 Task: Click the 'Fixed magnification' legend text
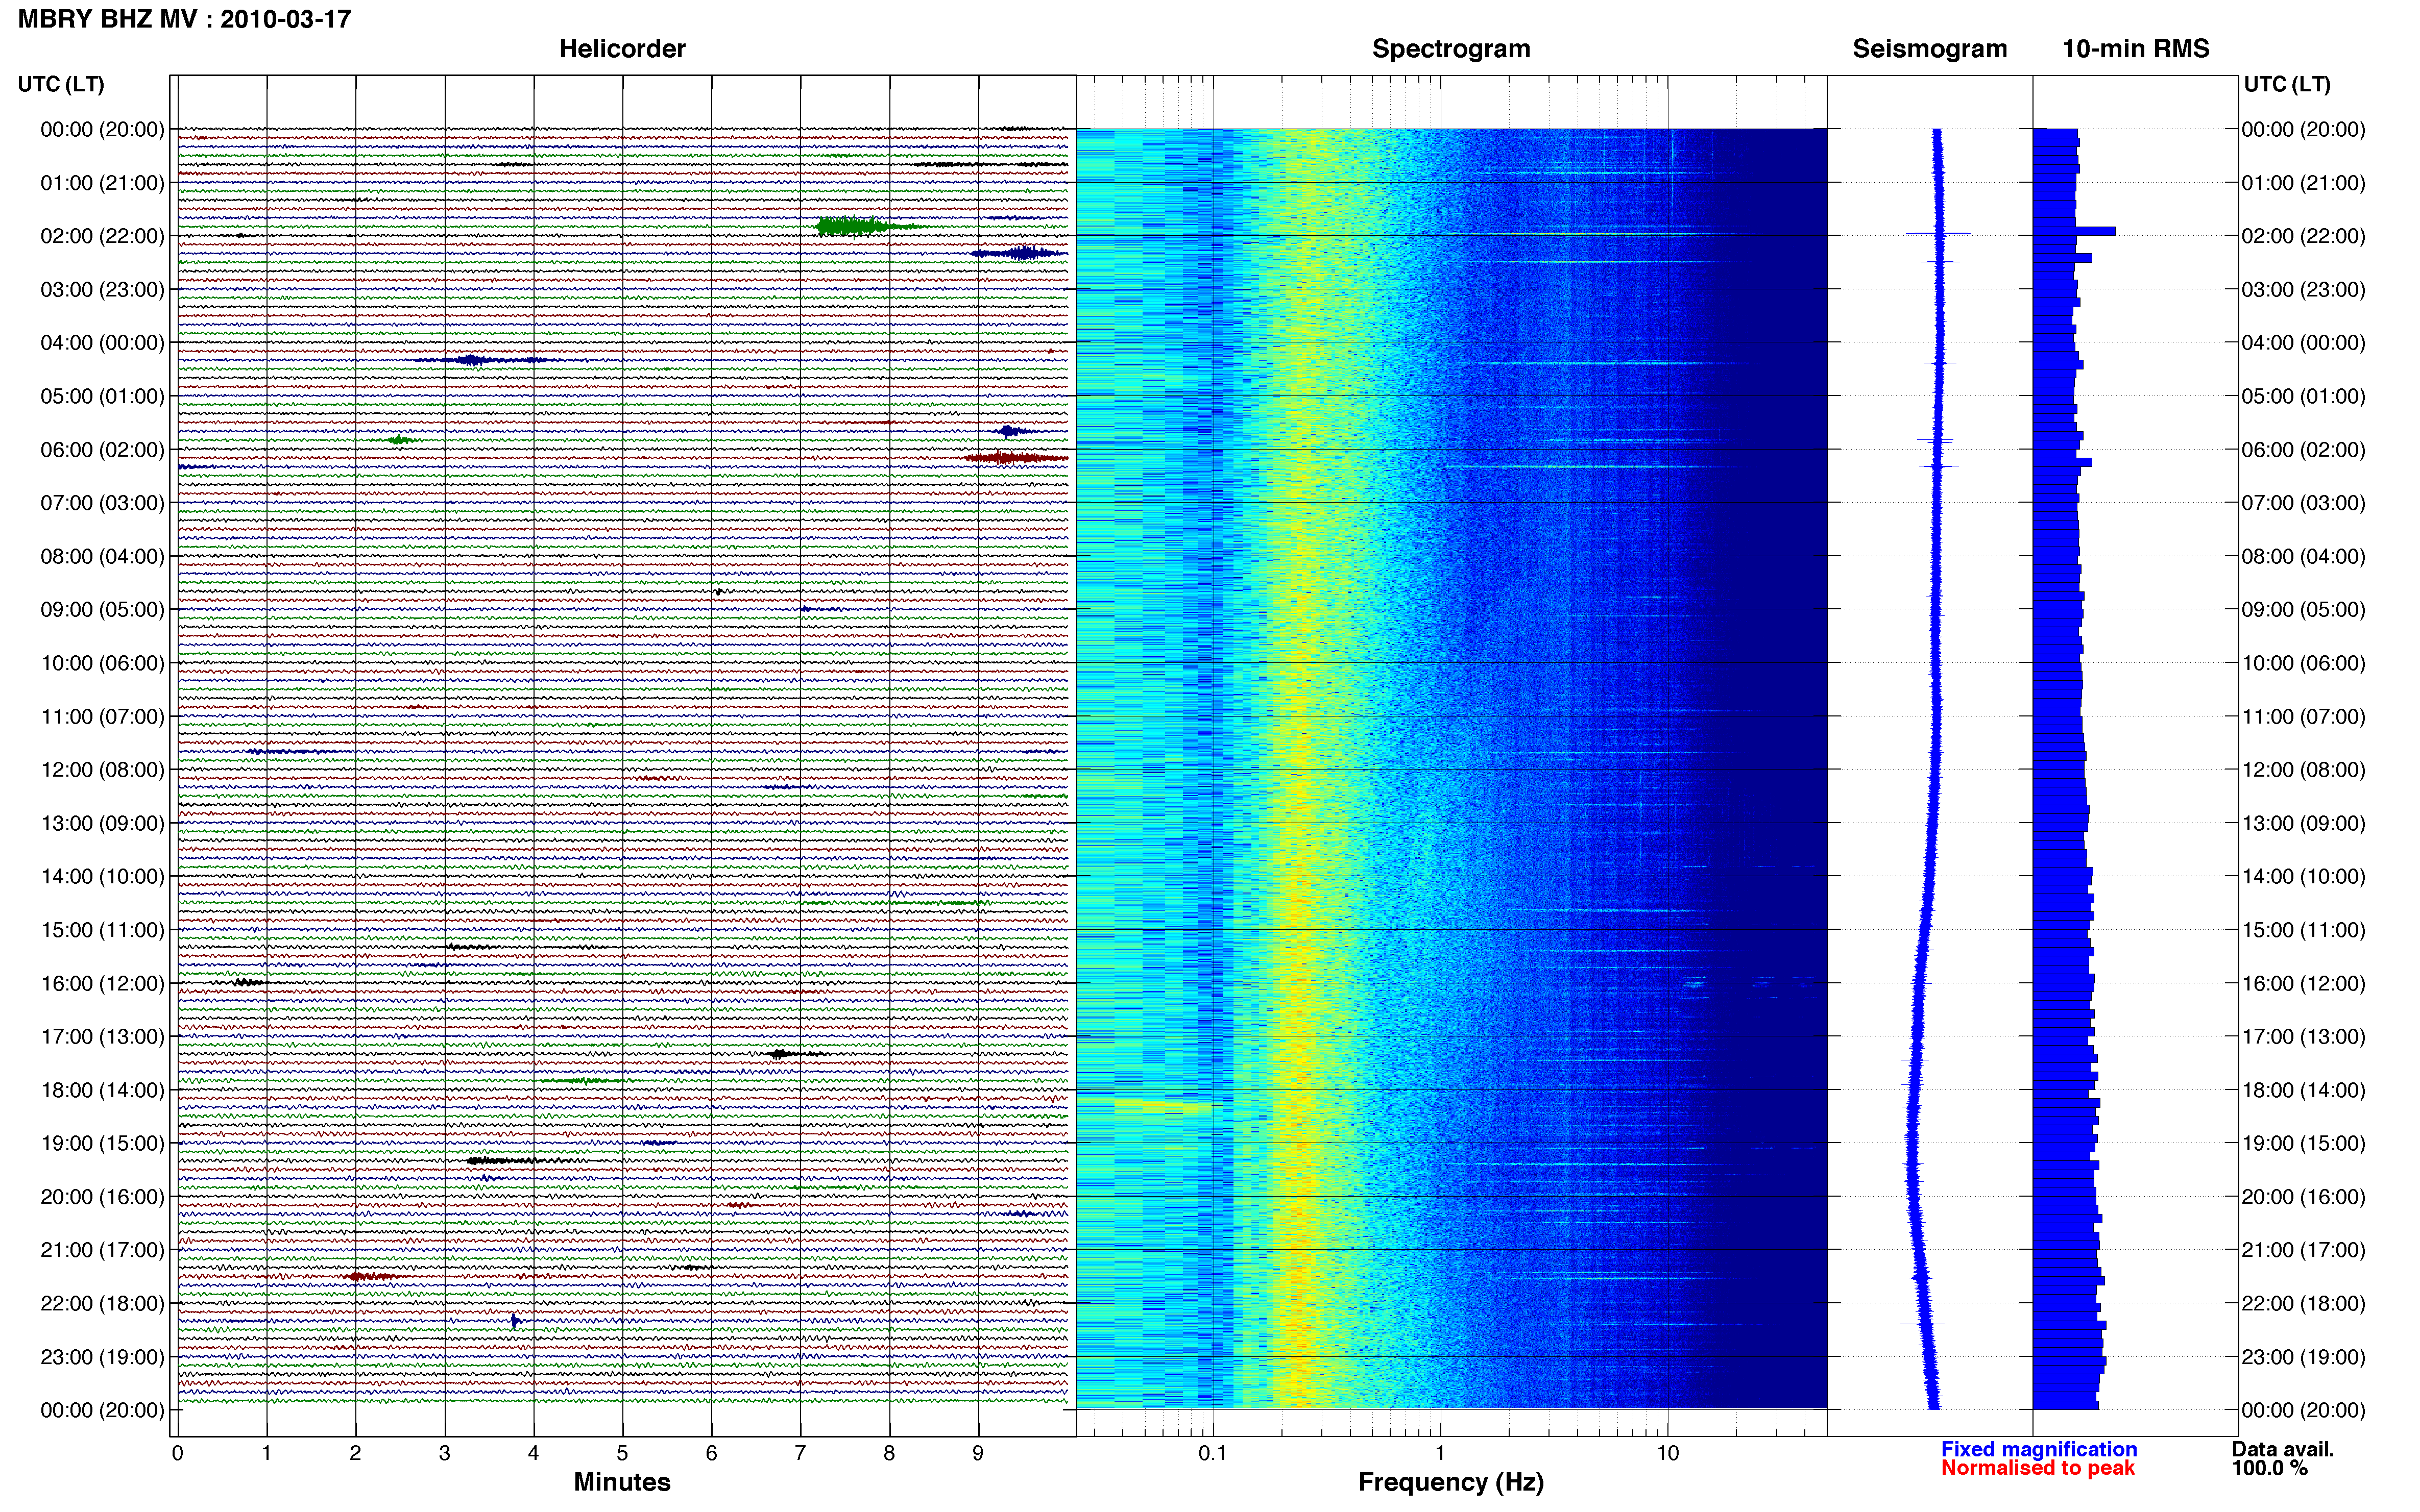[2039, 1449]
